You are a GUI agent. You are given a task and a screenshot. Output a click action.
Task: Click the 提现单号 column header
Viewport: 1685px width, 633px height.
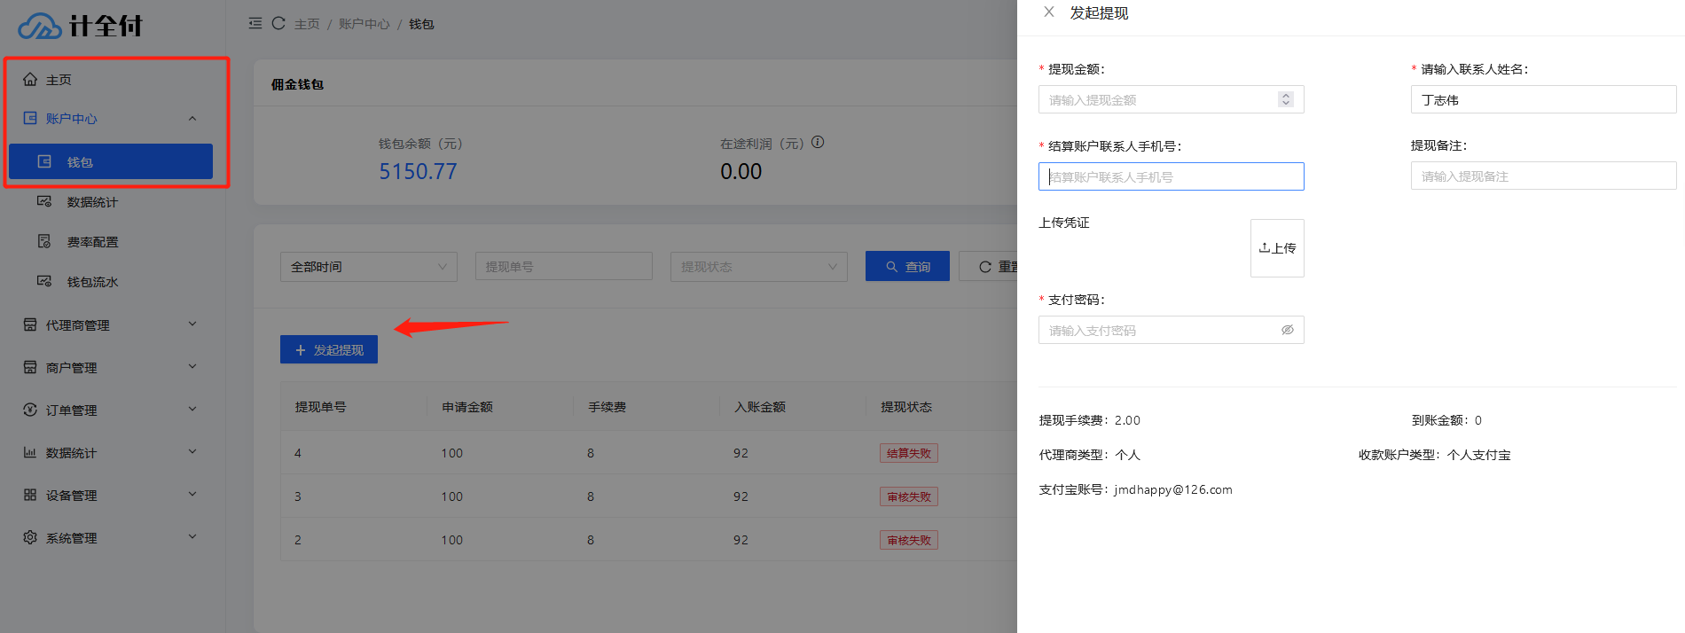(x=321, y=407)
